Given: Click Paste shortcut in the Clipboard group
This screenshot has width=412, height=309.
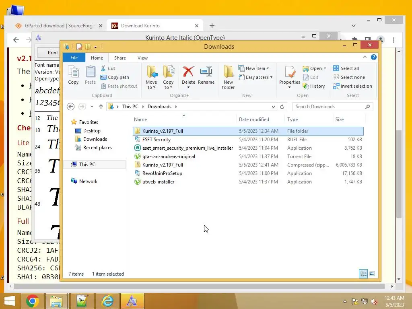Looking at the screenshot, I should pos(119,86).
